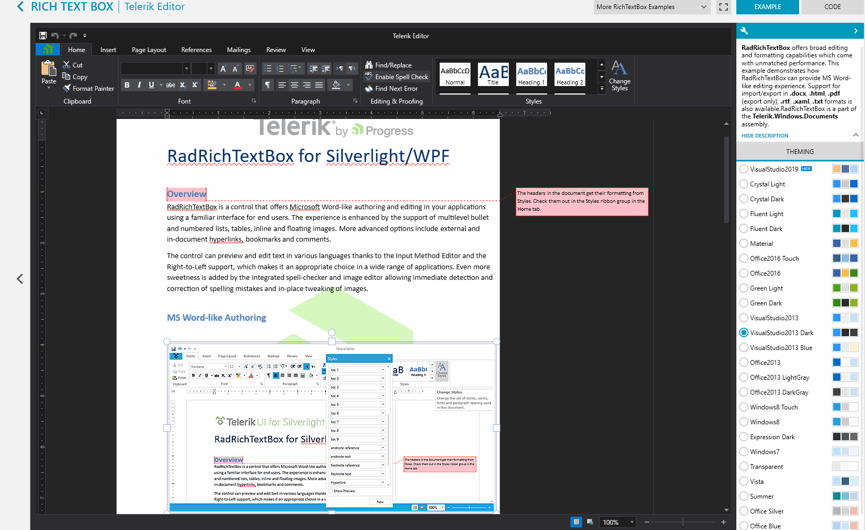The image size is (865, 530).
Task: Switch to the CODE tab
Action: (833, 7)
